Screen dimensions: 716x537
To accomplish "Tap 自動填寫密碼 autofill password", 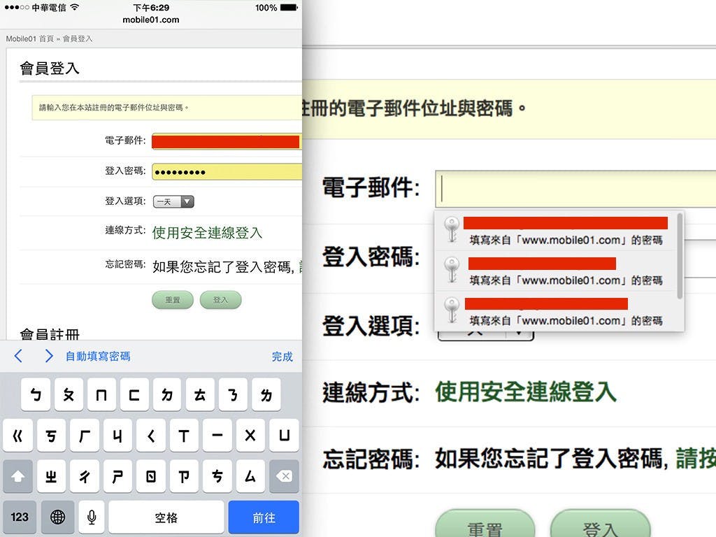I will (98, 356).
